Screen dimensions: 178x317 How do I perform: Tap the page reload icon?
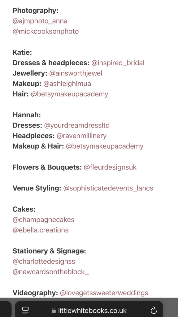pos(154,310)
